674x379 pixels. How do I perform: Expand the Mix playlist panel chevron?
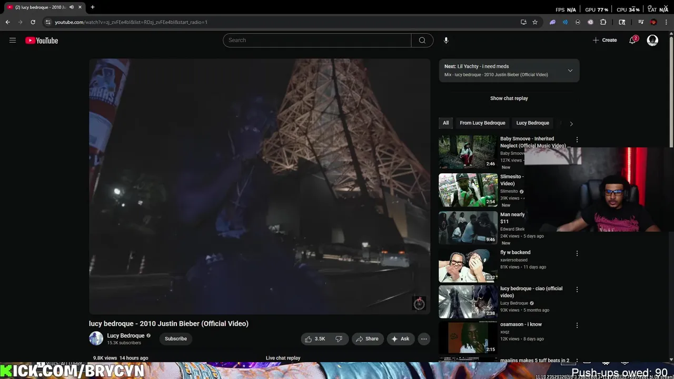pyautogui.click(x=570, y=71)
